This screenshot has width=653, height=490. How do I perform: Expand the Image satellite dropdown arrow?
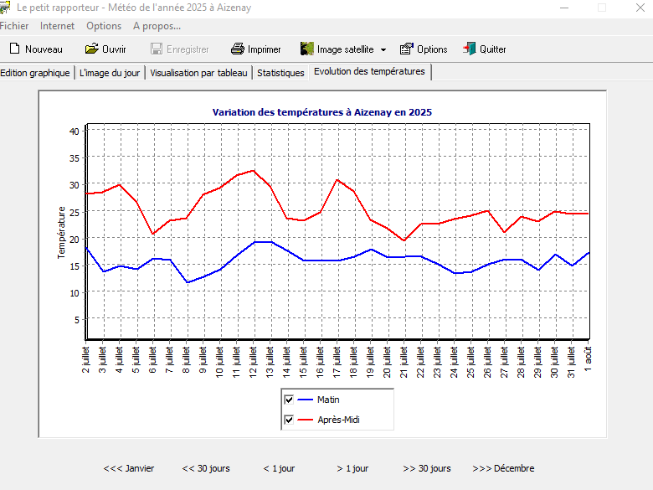coord(383,50)
